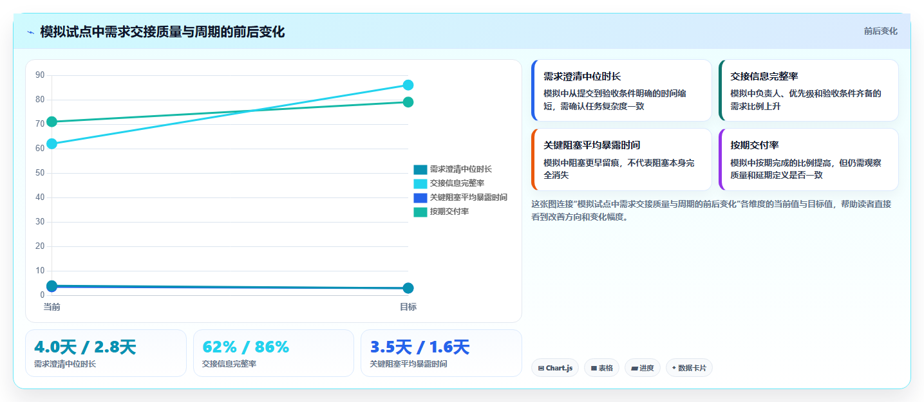This screenshot has height=402, width=924.
Task: Click the 62% / 86% stat card
Action: click(274, 353)
